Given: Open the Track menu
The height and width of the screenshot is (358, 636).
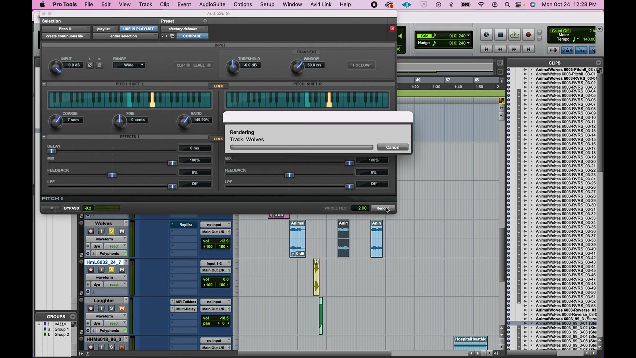Looking at the screenshot, I should click(x=146, y=4).
